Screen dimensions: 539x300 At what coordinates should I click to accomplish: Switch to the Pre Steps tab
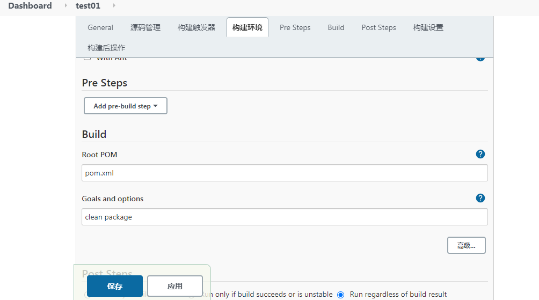click(x=295, y=27)
